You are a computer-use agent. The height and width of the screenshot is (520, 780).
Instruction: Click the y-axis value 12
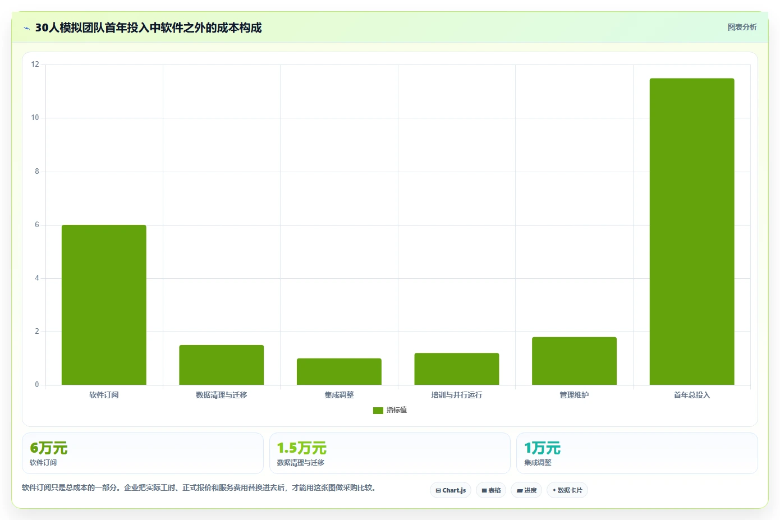[35, 65]
